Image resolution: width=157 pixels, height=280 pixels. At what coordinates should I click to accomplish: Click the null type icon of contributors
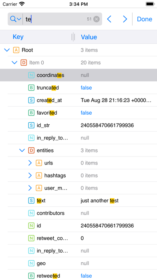click(31, 213)
